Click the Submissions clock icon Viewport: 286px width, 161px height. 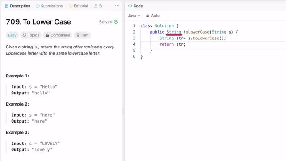coord(38,6)
